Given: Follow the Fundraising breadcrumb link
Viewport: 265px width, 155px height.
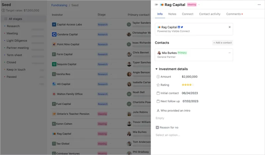Looking at the screenshot, I should [59, 5].
